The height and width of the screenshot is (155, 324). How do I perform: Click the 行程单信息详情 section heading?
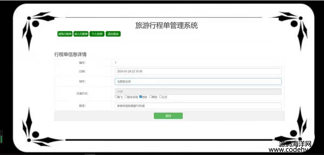click(x=70, y=54)
